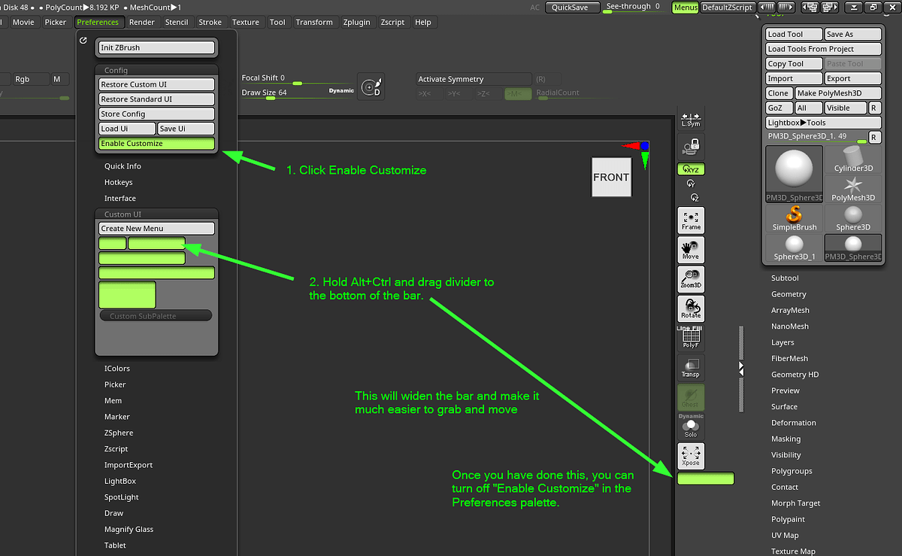
Task: Expand the Masking subpalette
Action: (786, 439)
